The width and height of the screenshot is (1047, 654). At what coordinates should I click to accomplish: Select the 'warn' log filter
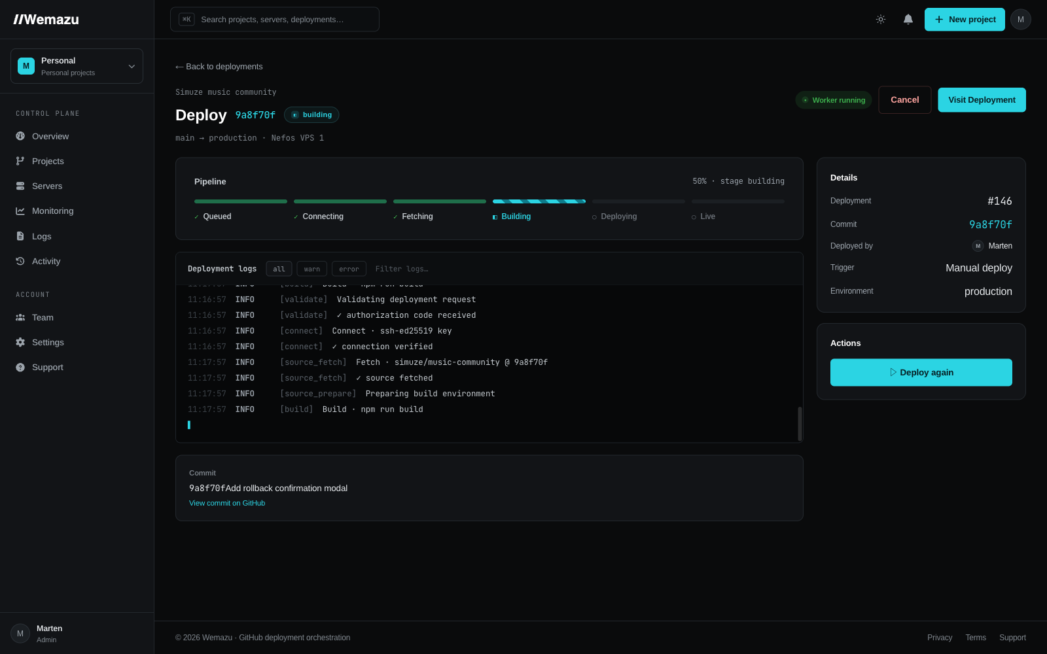(x=312, y=269)
